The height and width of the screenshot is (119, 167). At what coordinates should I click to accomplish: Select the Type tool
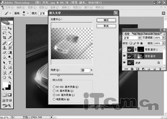tap(10, 63)
